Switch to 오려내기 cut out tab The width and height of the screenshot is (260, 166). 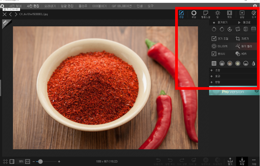pyautogui.click(x=50, y=6)
